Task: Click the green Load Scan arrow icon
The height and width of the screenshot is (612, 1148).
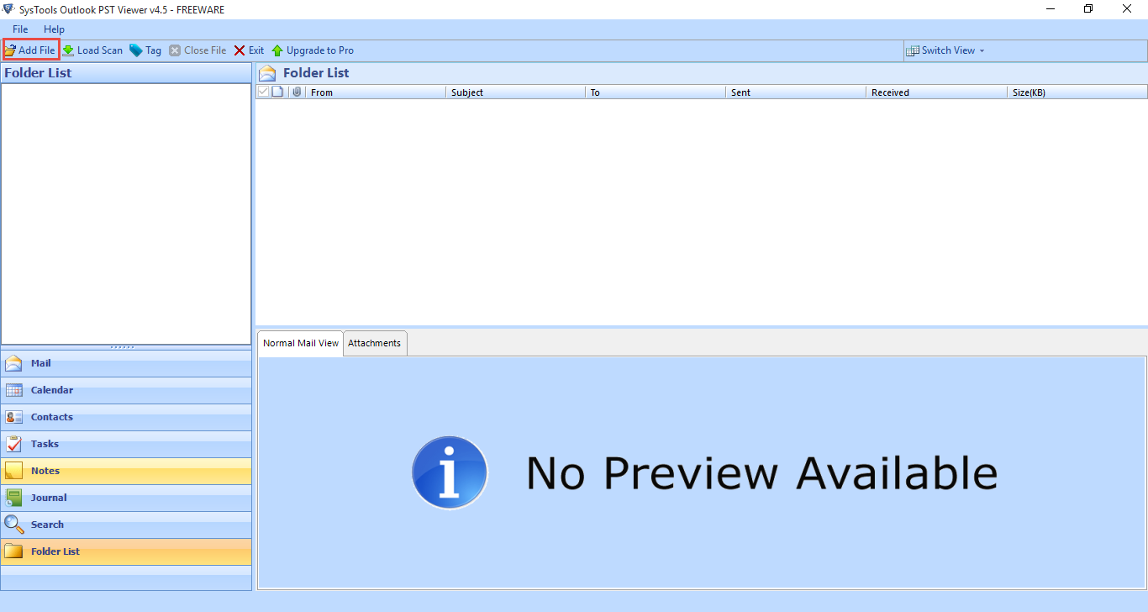Action: coord(68,50)
